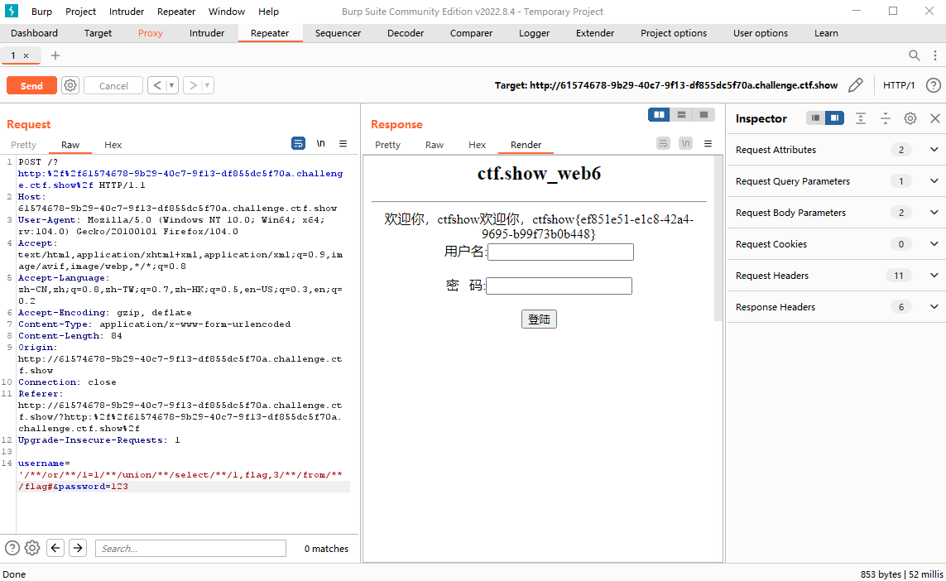946x581 pixels.
Task: Open search help question mark icon
Action: (x=12, y=548)
